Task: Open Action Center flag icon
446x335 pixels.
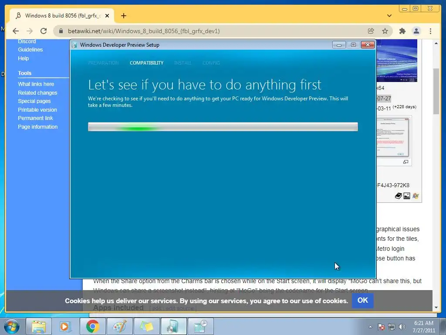Action: click(x=381, y=327)
